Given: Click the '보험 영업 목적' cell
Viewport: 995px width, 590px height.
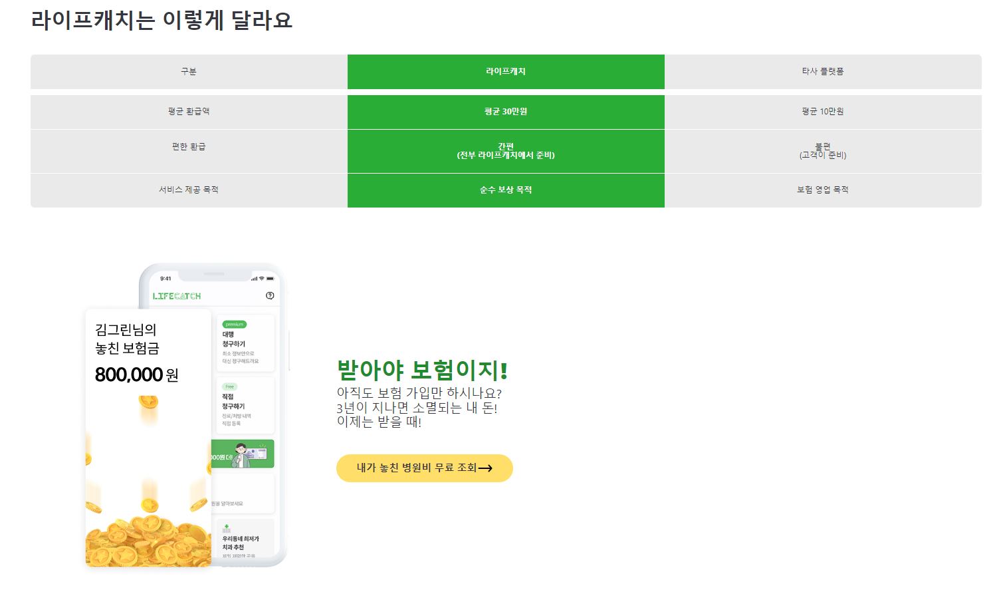Looking at the screenshot, I should [823, 190].
